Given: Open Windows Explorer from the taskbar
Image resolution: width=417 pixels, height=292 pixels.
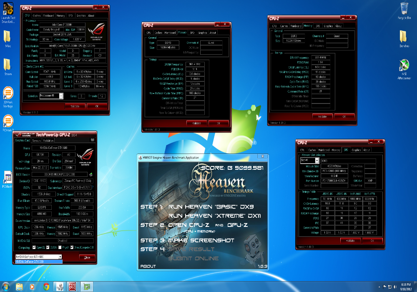Looking at the screenshot, I should coord(19,287).
